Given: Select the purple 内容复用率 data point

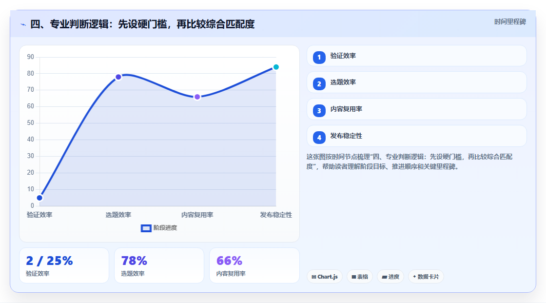Looking at the screenshot, I should tap(197, 97).
